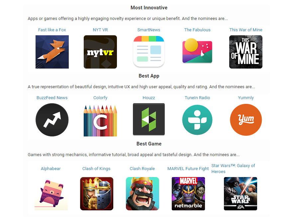This screenshot has width=293, height=220.
Task: Select the SmartNews app icon
Action: pos(149,52)
